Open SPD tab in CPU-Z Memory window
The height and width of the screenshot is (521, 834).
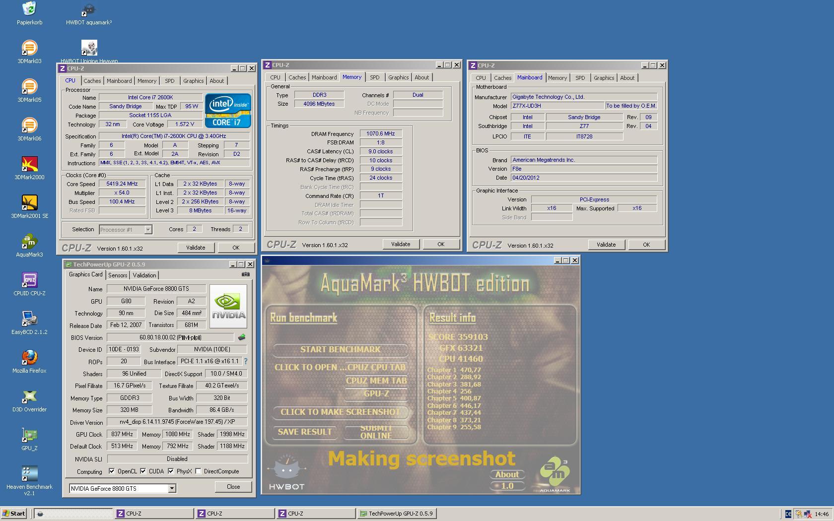click(x=374, y=77)
